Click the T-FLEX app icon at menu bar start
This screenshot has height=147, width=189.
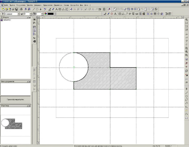(x=2, y=5)
